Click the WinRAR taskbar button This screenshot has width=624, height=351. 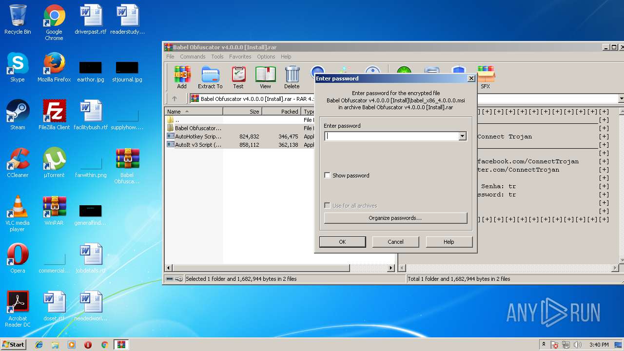tap(121, 345)
